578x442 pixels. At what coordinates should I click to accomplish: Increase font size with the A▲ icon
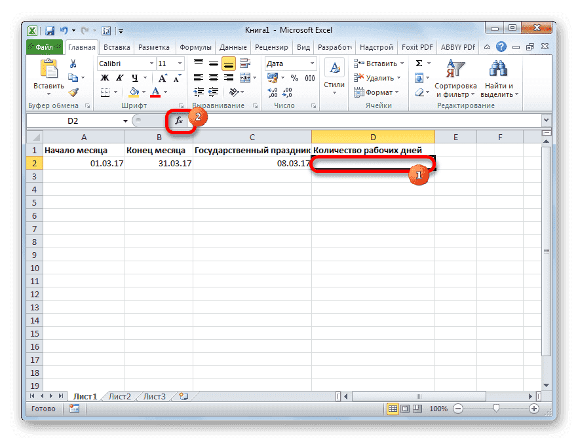pos(163,77)
